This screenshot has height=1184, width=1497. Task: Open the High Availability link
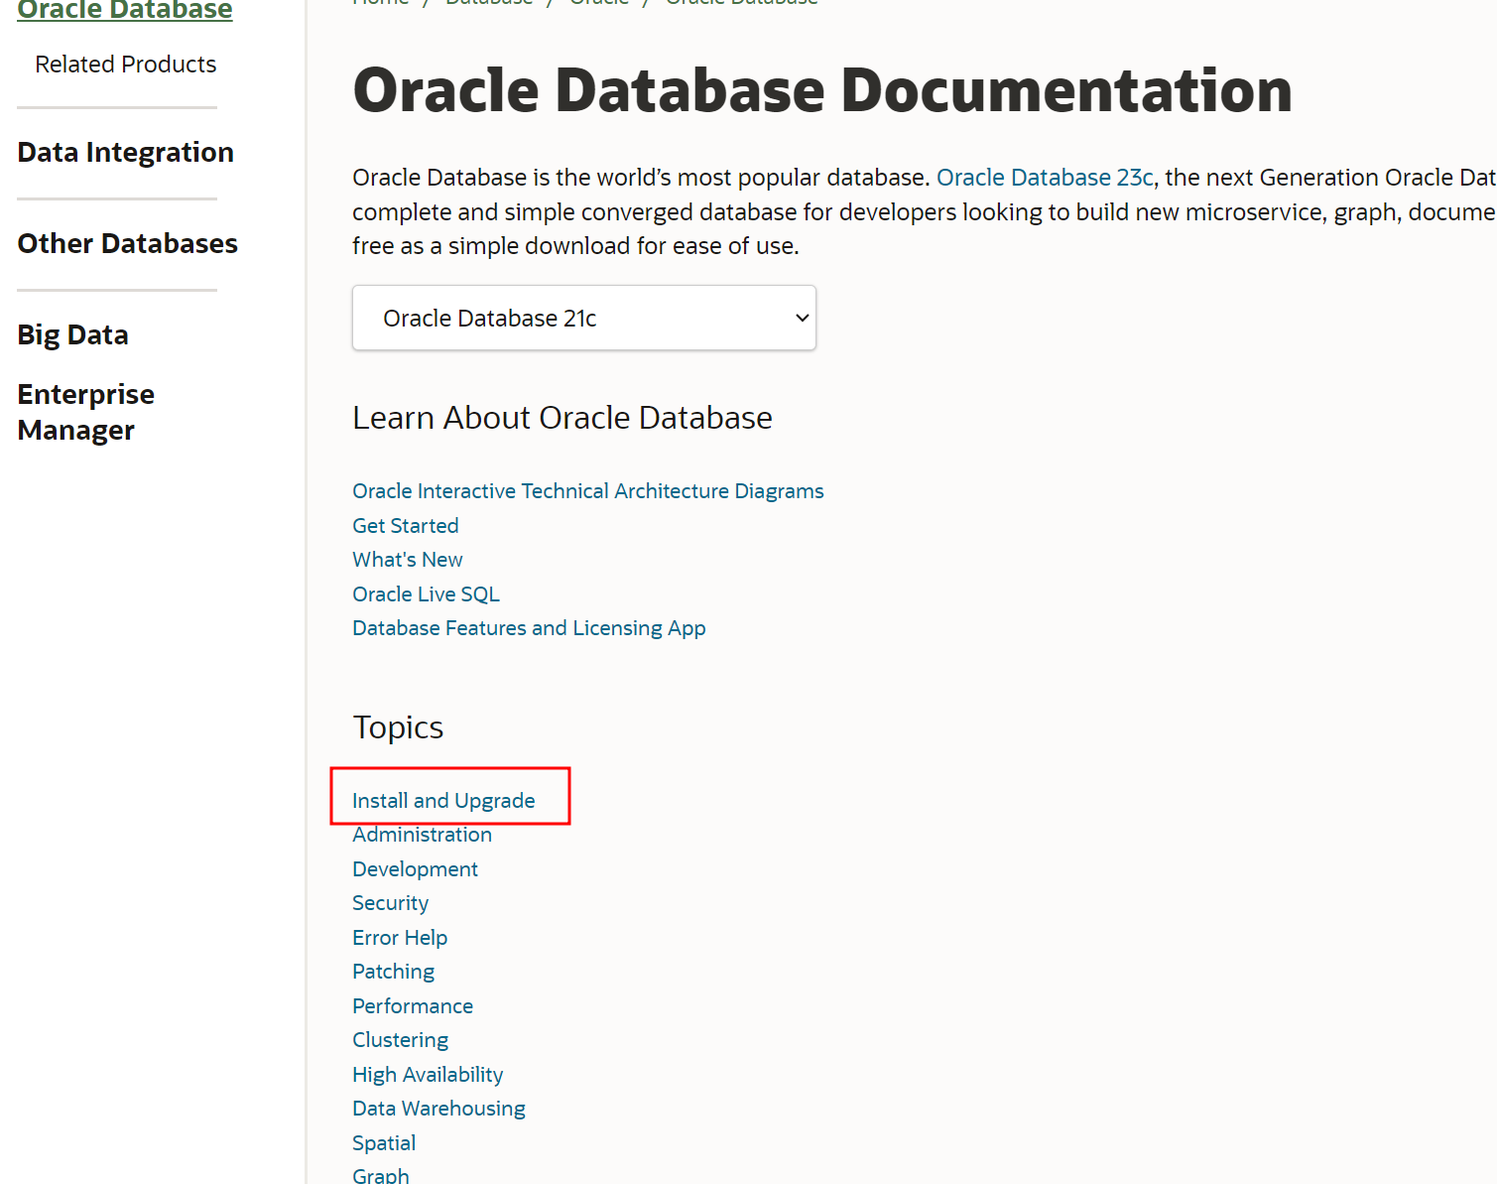tap(428, 1075)
